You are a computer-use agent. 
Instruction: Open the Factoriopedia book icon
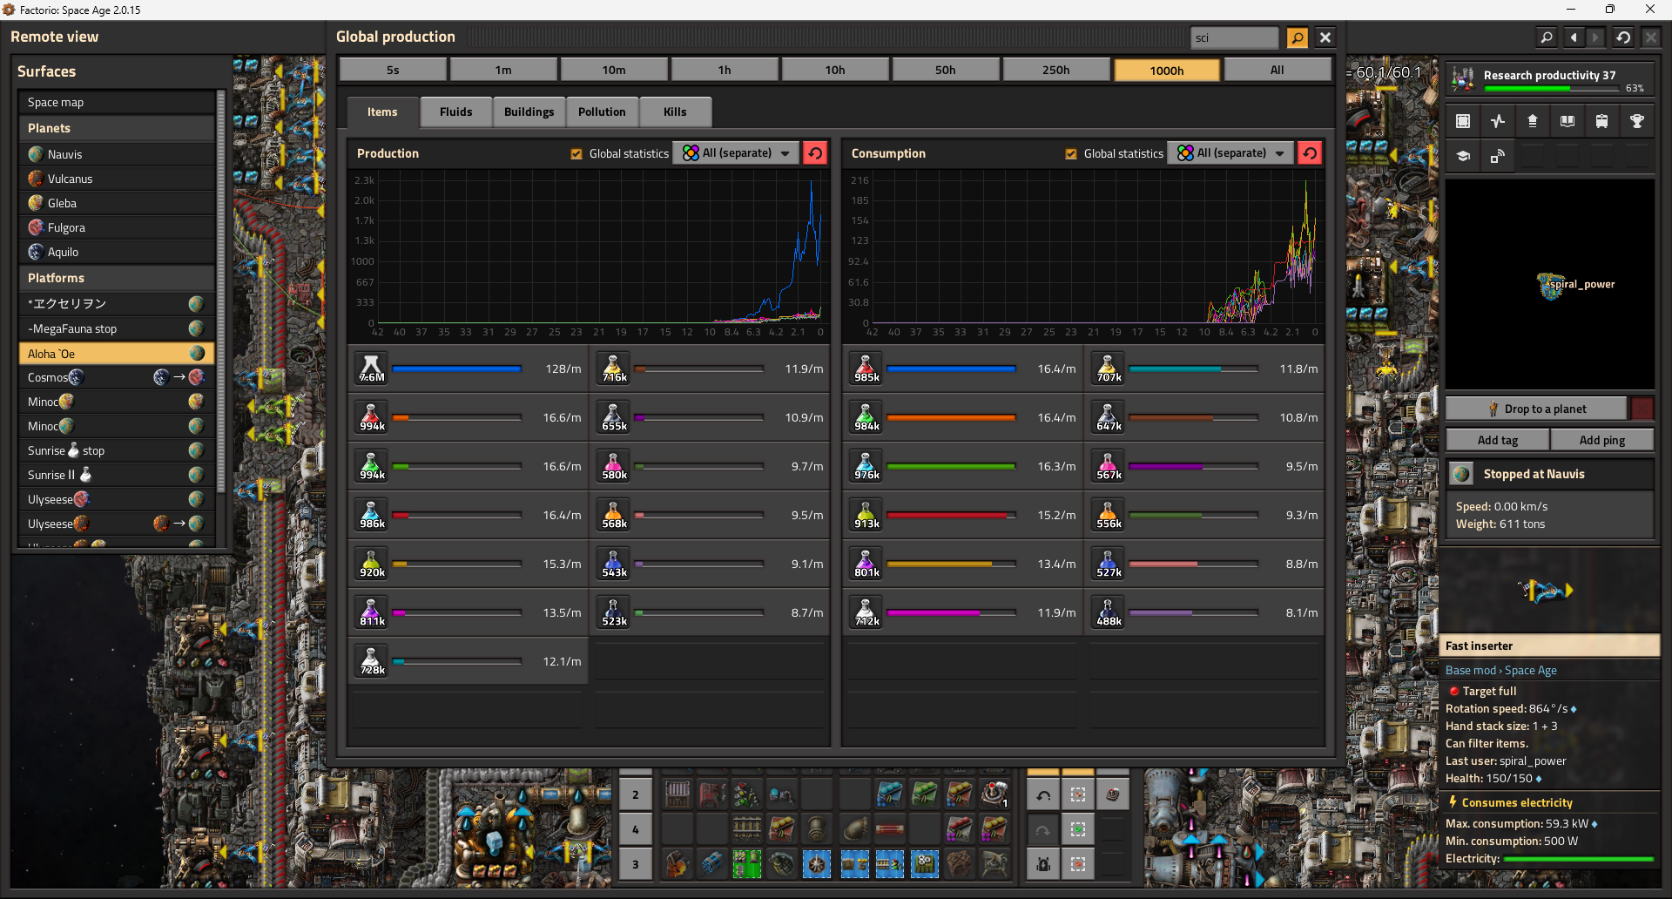(x=1567, y=122)
